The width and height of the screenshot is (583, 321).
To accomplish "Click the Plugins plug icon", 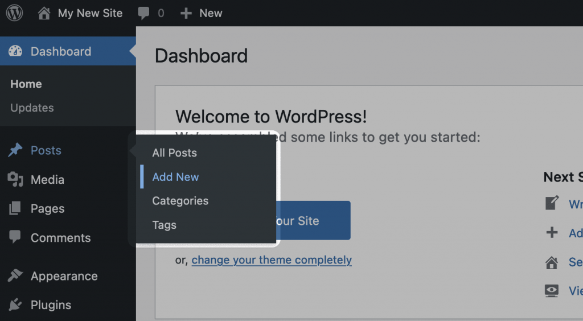I will pos(15,305).
